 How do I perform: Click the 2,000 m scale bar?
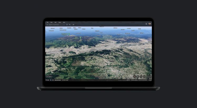(x=124, y=80)
